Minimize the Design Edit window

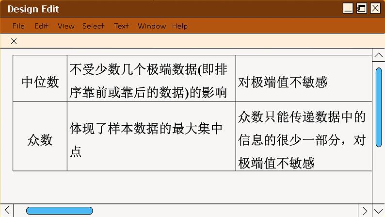click(348, 8)
